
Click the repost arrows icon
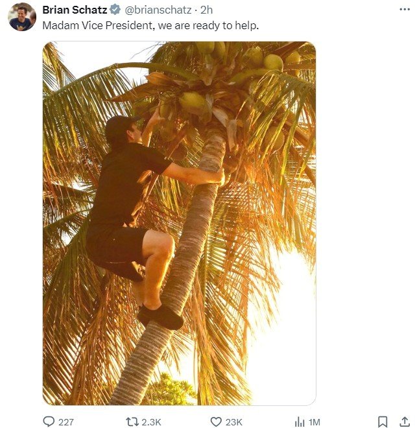pos(132,422)
